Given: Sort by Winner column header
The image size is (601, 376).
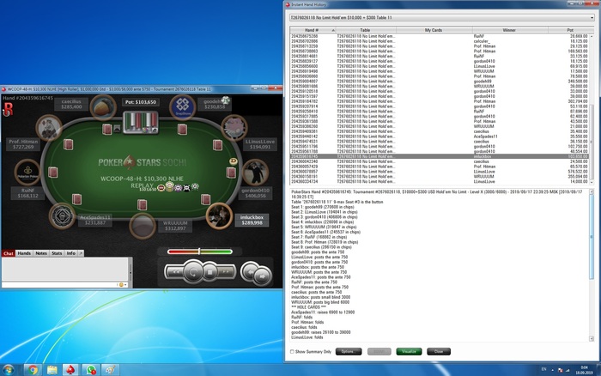Looking at the screenshot, I should pos(510,30).
